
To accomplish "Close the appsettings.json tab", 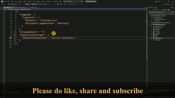I will [15, 7].
